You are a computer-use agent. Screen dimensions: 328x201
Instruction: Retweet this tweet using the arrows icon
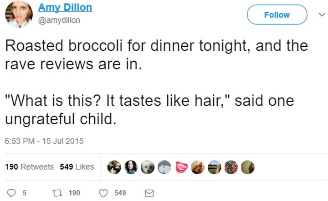pos(58,193)
